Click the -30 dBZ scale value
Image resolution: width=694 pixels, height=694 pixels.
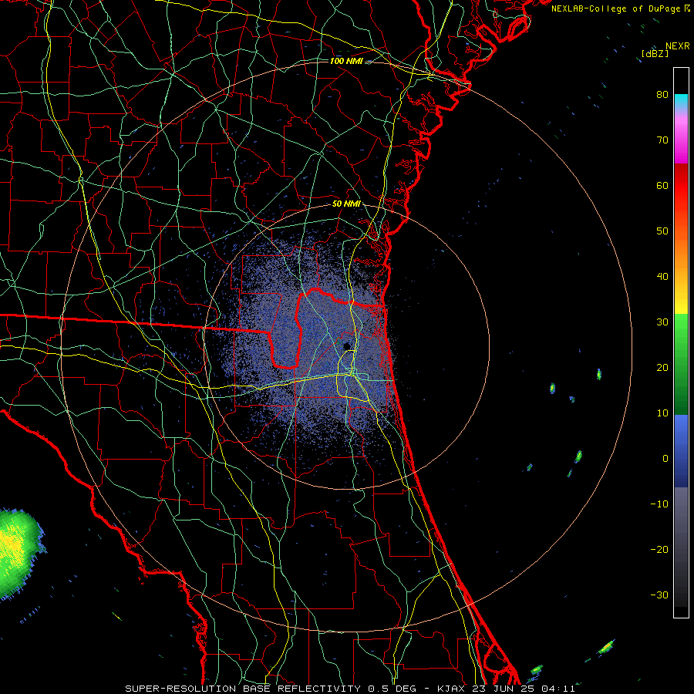[659, 595]
